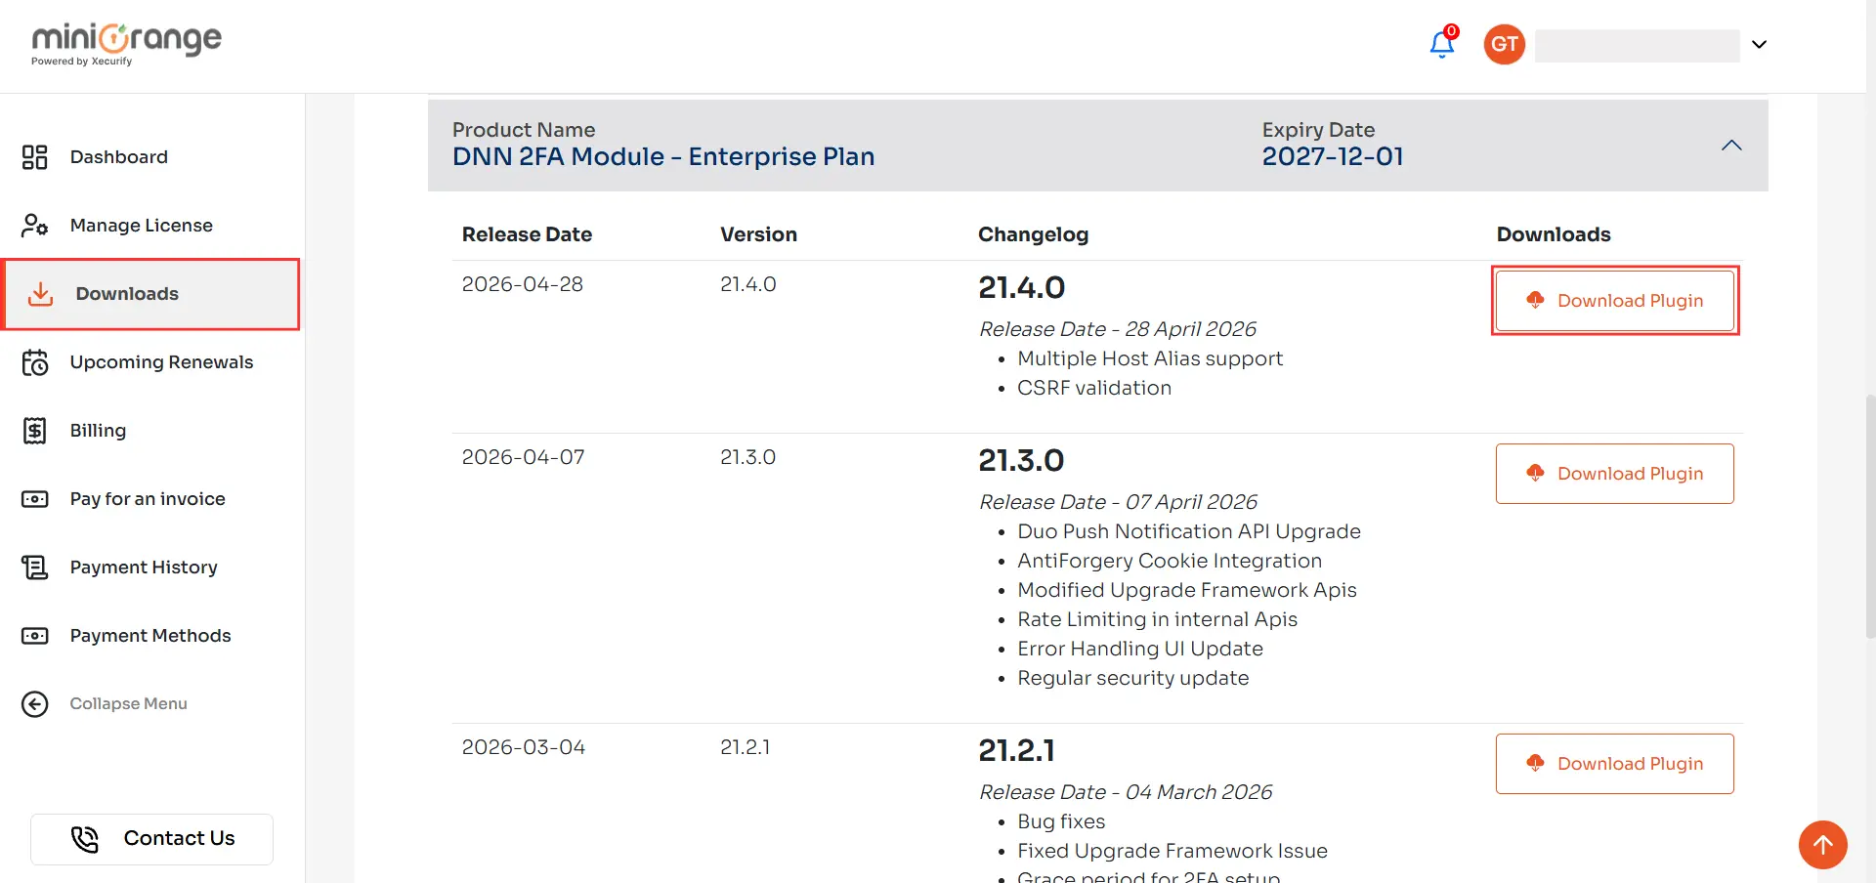Download plugin version 21.2.1
The height and width of the screenshot is (883, 1876).
1615,764
